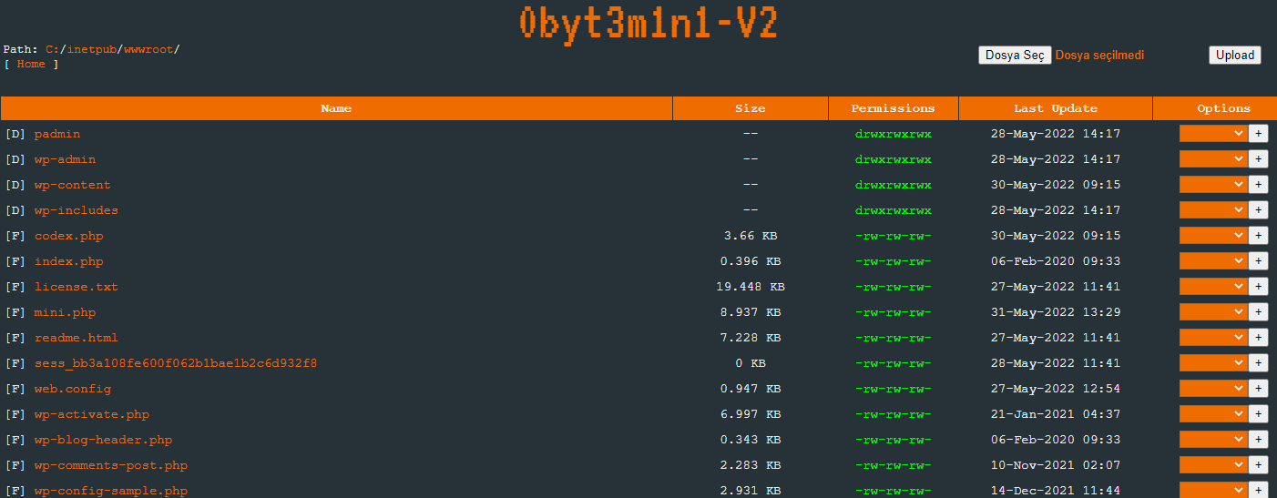Click the plus button for wp-blog-header.php row
Viewport: 1277px width, 498px height.
(x=1258, y=440)
